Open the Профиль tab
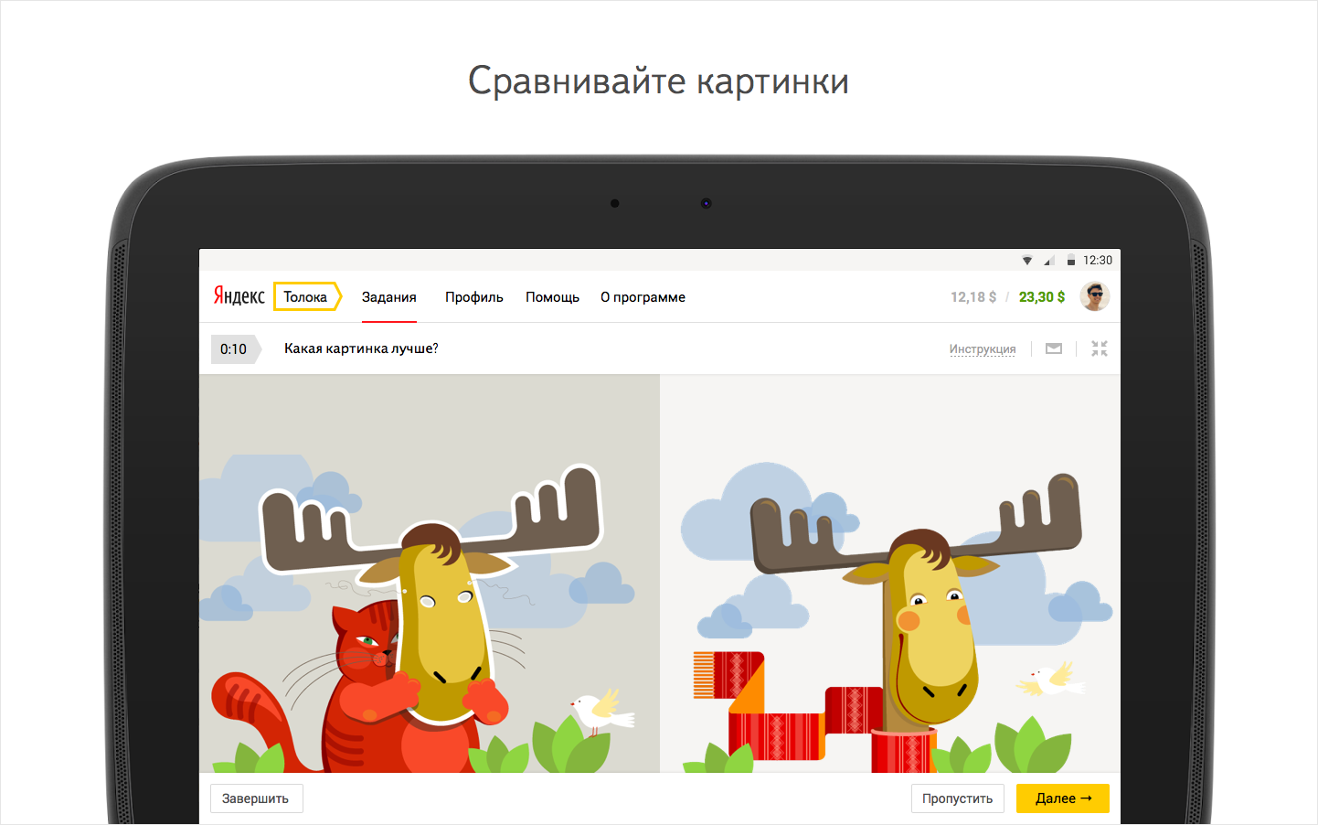This screenshot has height=825, width=1318. (474, 297)
